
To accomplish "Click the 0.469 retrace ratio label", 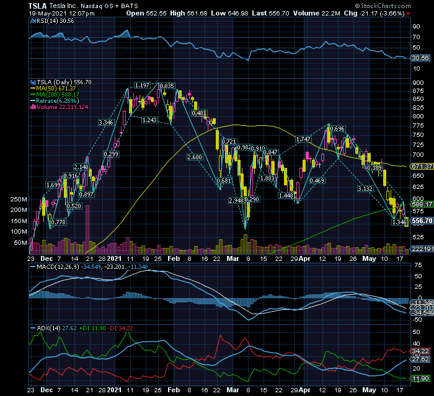I will pyautogui.click(x=317, y=181).
